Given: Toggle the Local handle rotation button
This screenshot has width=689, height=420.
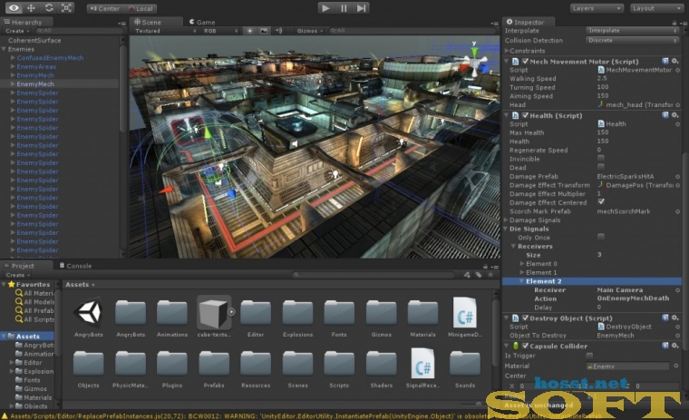Looking at the screenshot, I should (141, 8).
